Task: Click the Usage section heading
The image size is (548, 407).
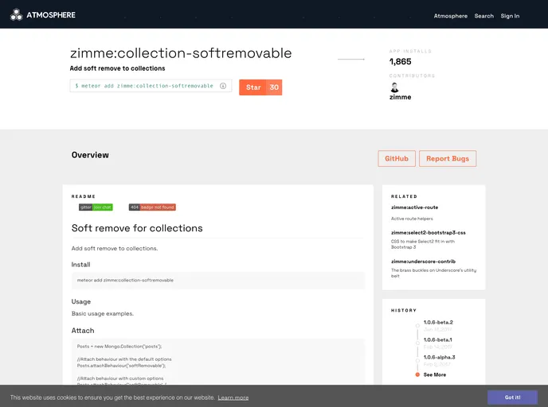Action: tap(81, 302)
